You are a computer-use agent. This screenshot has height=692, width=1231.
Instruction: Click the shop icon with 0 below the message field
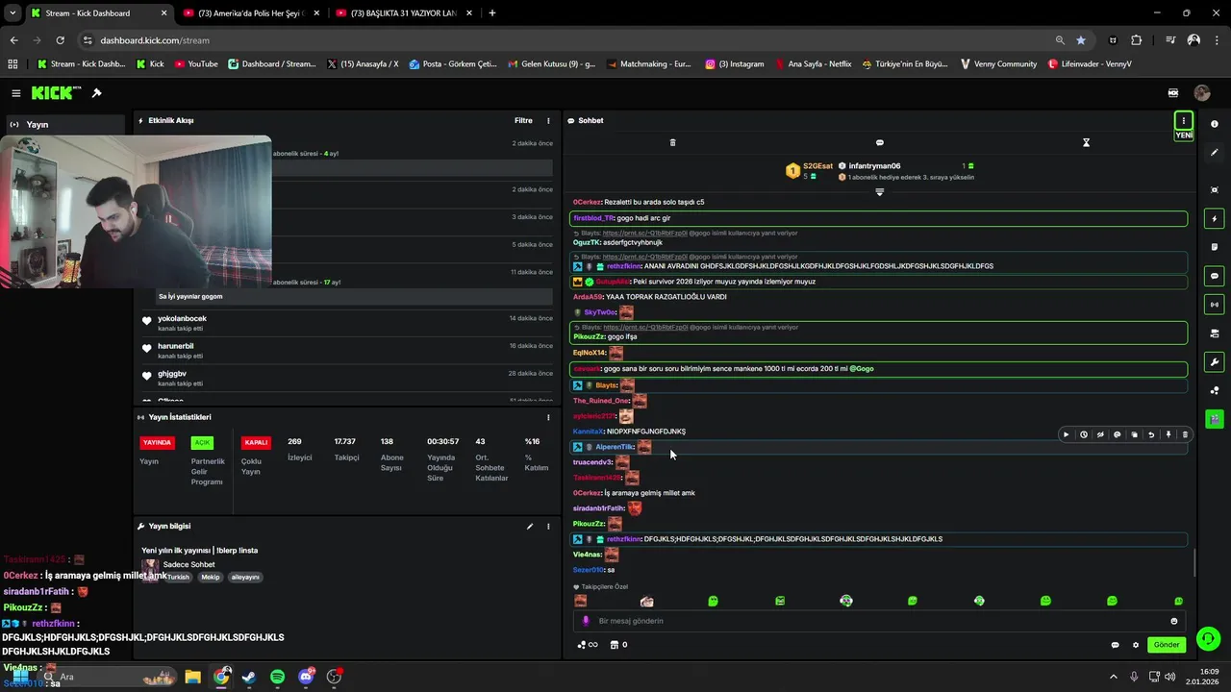pos(619,645)
